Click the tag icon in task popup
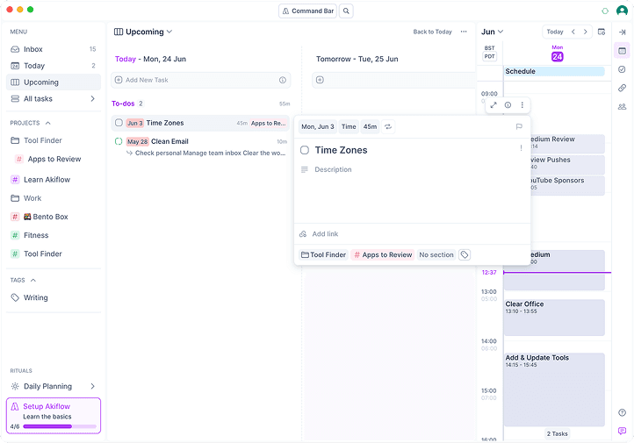 tap(465, 254)
